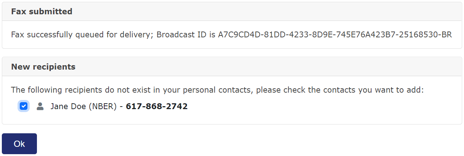Click the Broadcast ID code starting A7C9CD4D
Screen dimensions: 464x156
coord(335,35)
